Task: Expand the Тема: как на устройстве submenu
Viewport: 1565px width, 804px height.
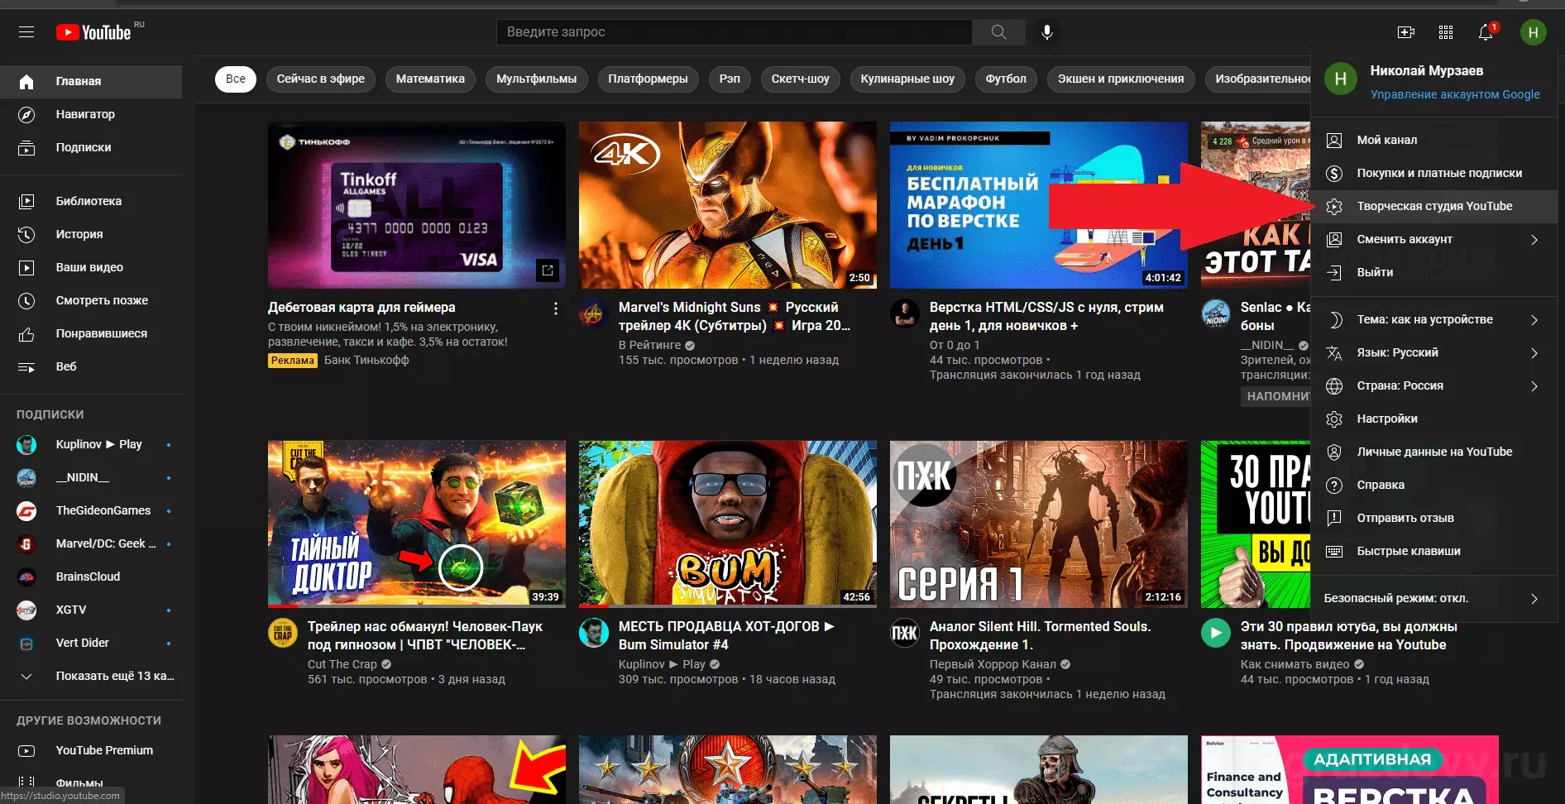Action: [1434, 319]
